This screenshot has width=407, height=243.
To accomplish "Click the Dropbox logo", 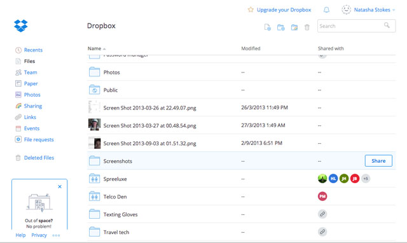I will (x=21, y=25).
